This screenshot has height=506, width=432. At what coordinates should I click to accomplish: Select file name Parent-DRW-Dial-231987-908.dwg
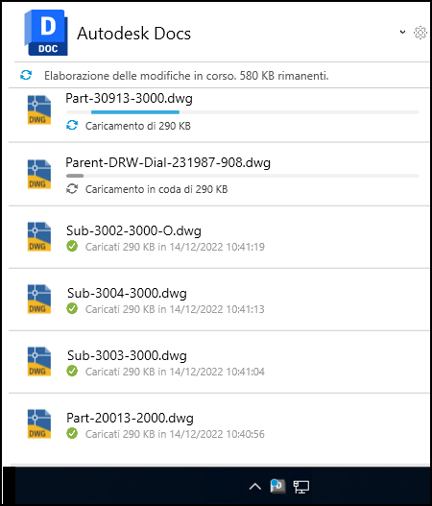[168, 162]
